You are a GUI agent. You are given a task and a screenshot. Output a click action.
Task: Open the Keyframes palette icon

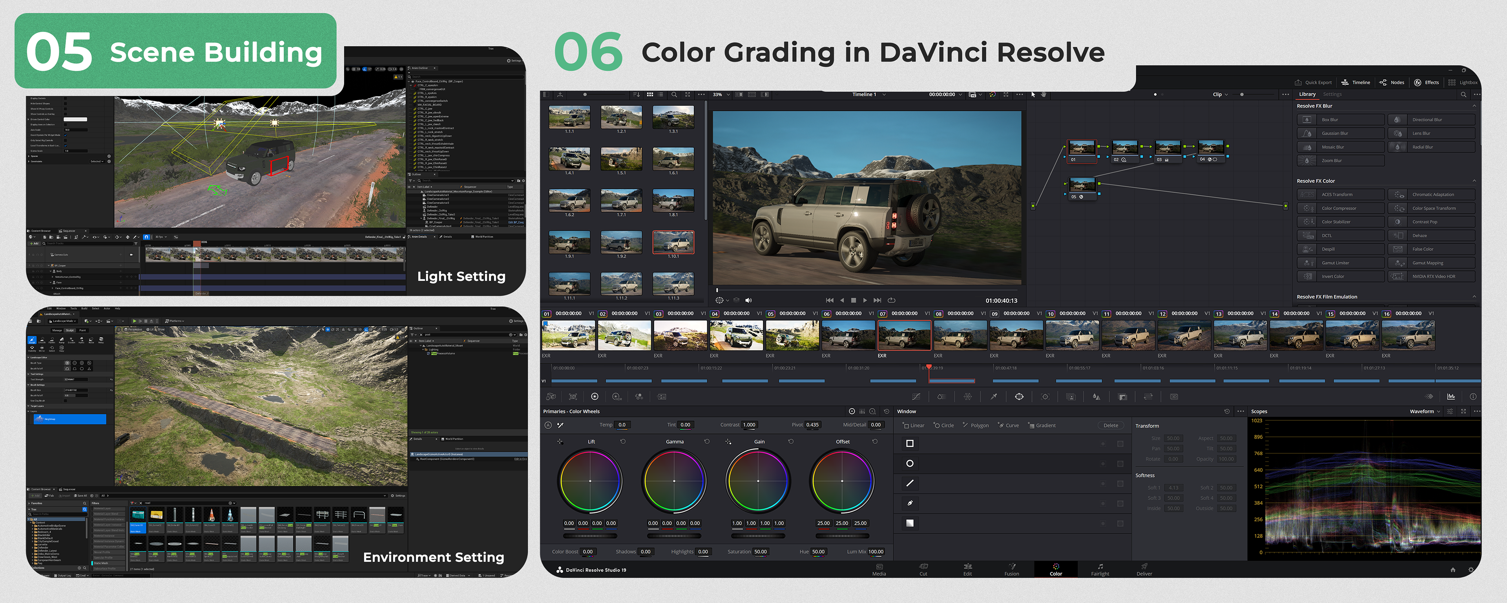pos(1429,397)
